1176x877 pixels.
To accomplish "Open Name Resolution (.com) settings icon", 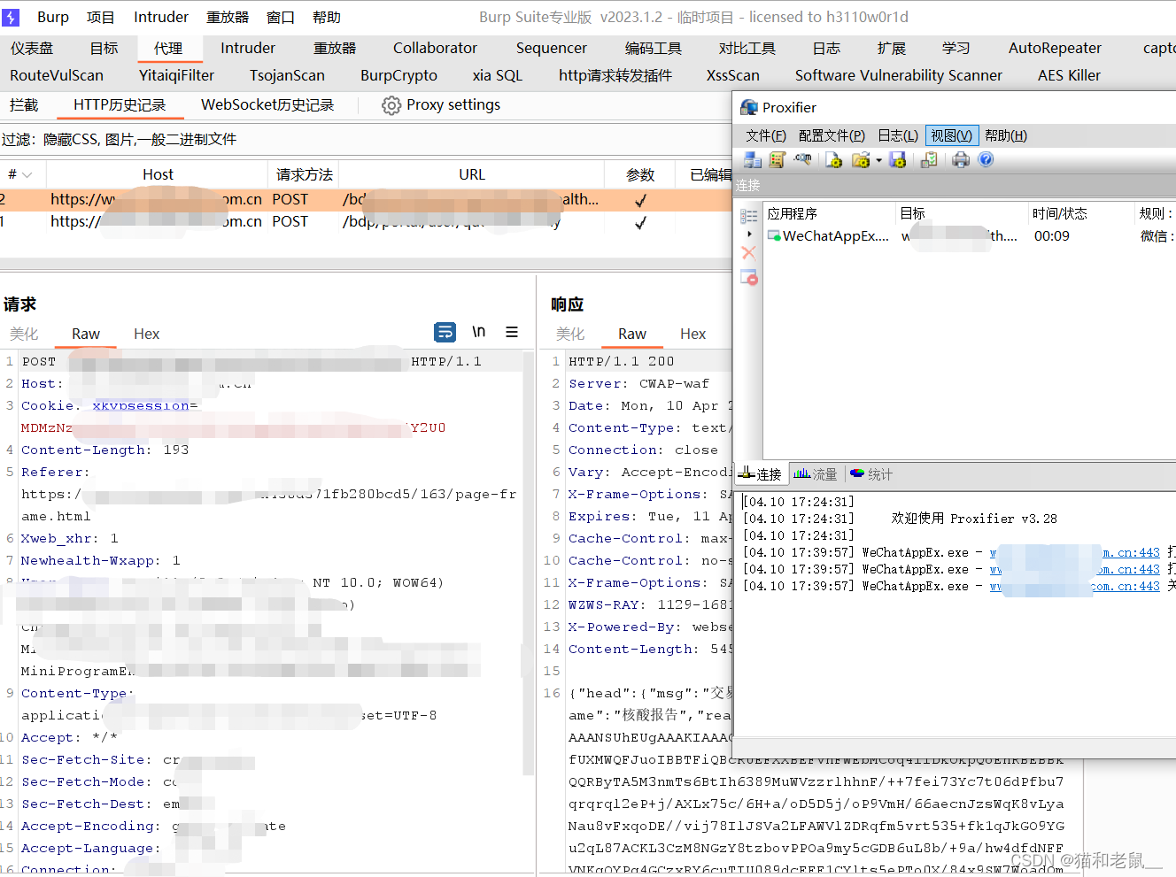I will pyautogui.click(x=803, y=159).
